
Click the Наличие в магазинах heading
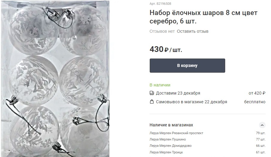tap(171, 125)
